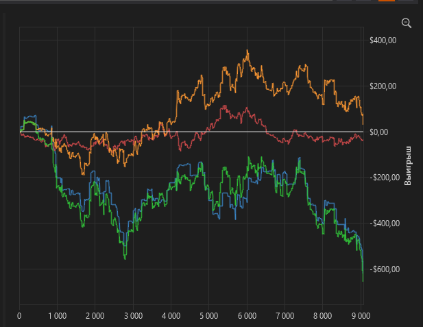Click the -$200,00 y-axis label
423x327 pixels.
385,178
